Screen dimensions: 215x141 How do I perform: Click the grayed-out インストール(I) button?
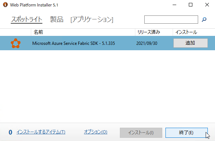pyautogui.click(x=141, y=133)
